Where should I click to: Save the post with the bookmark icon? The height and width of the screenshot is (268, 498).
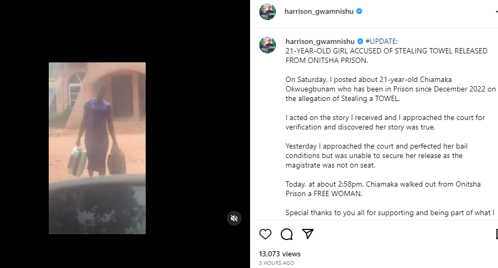point(496,234)
